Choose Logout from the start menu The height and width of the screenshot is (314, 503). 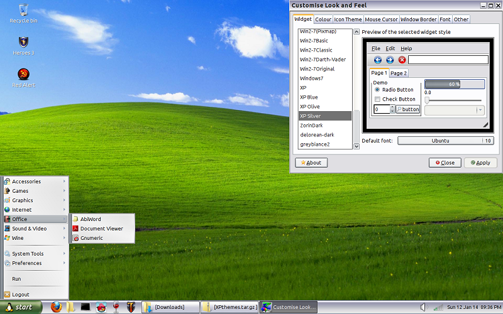[x=35, y=295]
